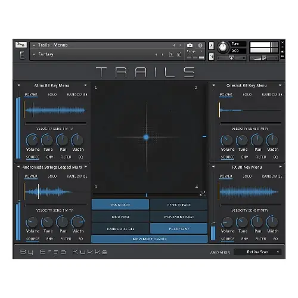Open the ENV tab of Andromeda Strings layer
Screen dimensions: 298x298
pyautogui.click(x=49, y=238)
